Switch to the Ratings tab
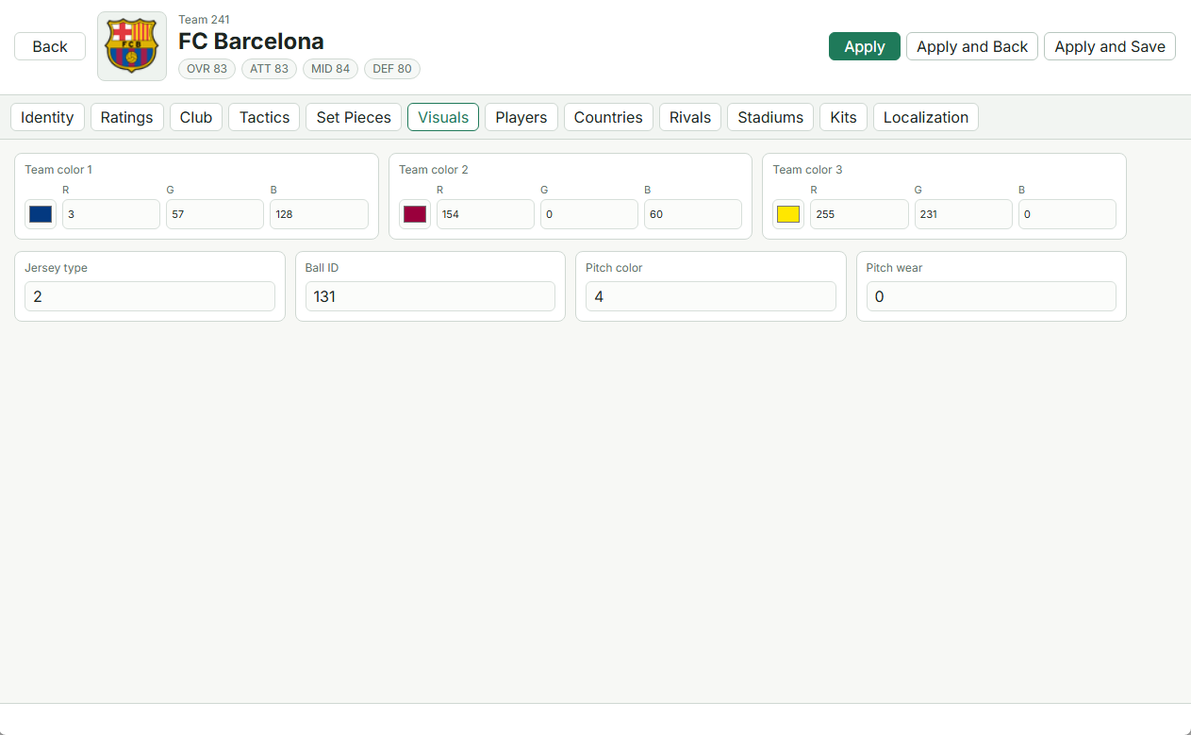 [127, 117]
